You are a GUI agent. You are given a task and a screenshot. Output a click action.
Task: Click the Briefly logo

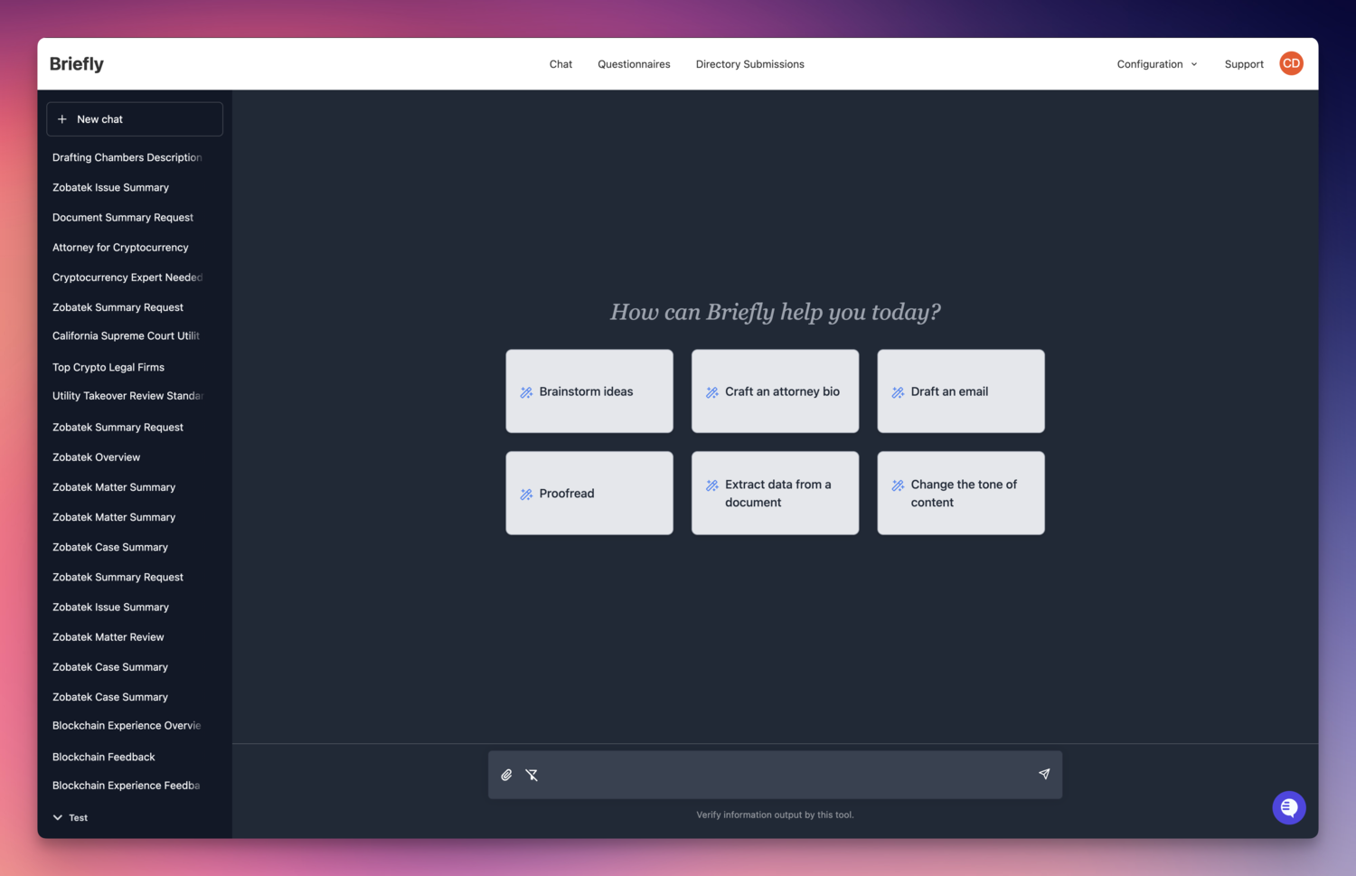coord(77,64)
